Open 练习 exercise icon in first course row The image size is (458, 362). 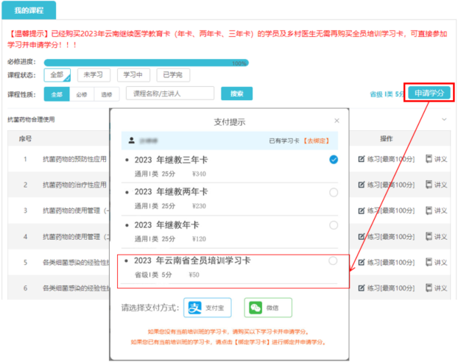361,159
